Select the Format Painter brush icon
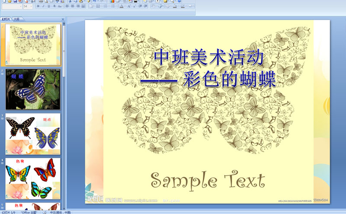 tap(89, 1)
